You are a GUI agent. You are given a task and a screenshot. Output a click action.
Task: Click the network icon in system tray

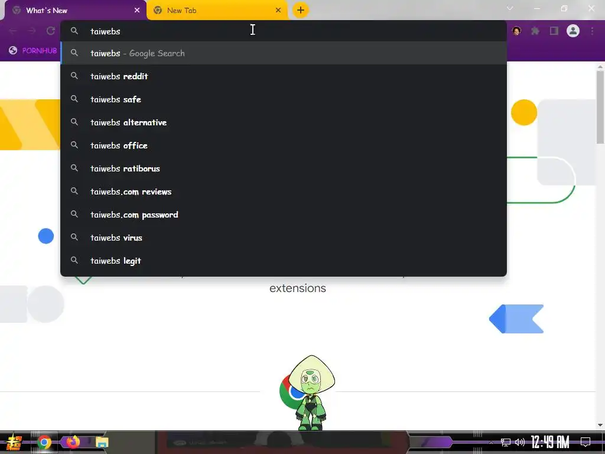point(506,442)
